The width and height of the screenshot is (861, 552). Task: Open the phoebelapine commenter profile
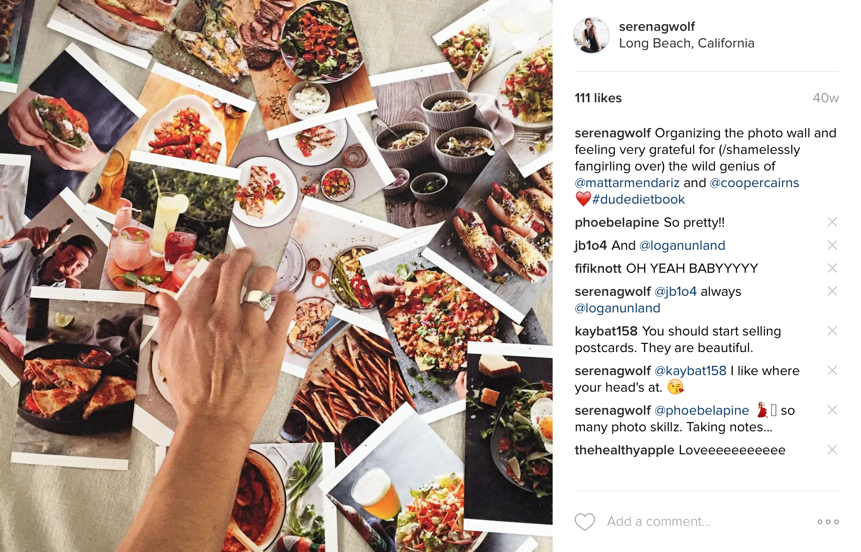tap(617, 223)
